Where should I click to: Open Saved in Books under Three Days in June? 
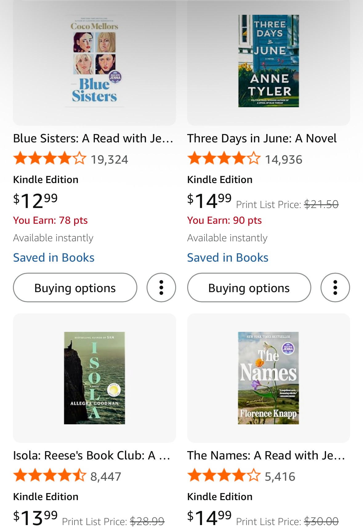[x=228, y=258]
